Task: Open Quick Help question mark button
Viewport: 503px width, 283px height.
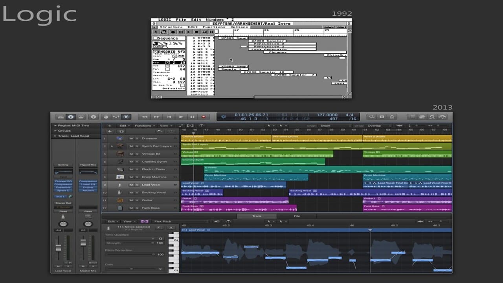Action: coord(93,117)
